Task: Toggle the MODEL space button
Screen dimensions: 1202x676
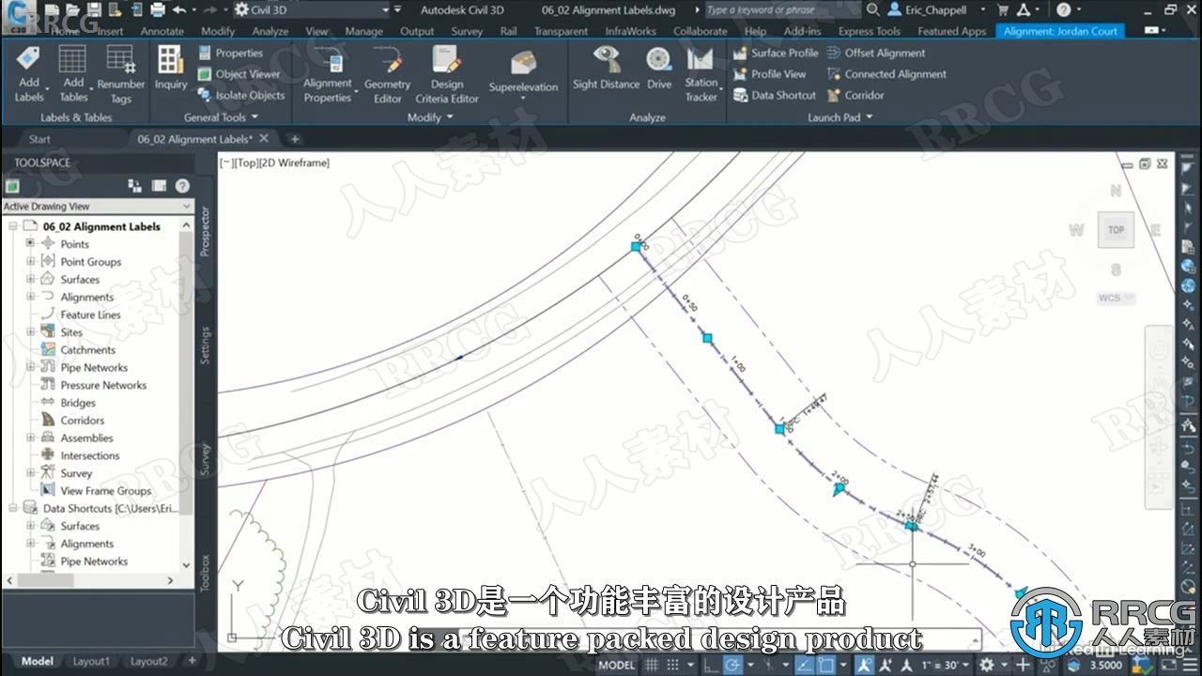Action: pyautogui.click(x=616, y=665)
